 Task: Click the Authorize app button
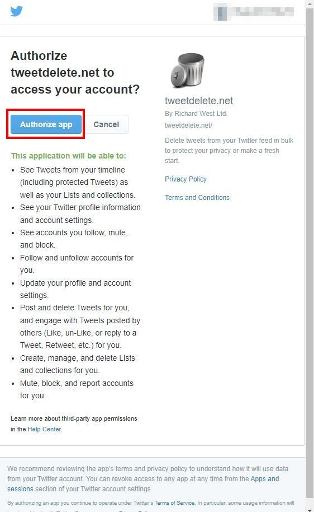click(x=46, y=124)
